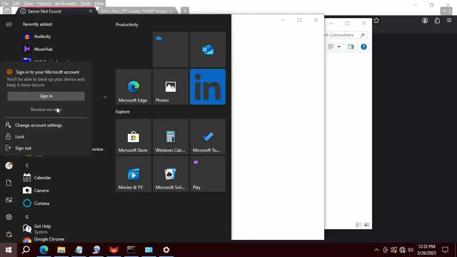Click the volume icon in system tray
The image size is (457, 257).
pos(411,250)
